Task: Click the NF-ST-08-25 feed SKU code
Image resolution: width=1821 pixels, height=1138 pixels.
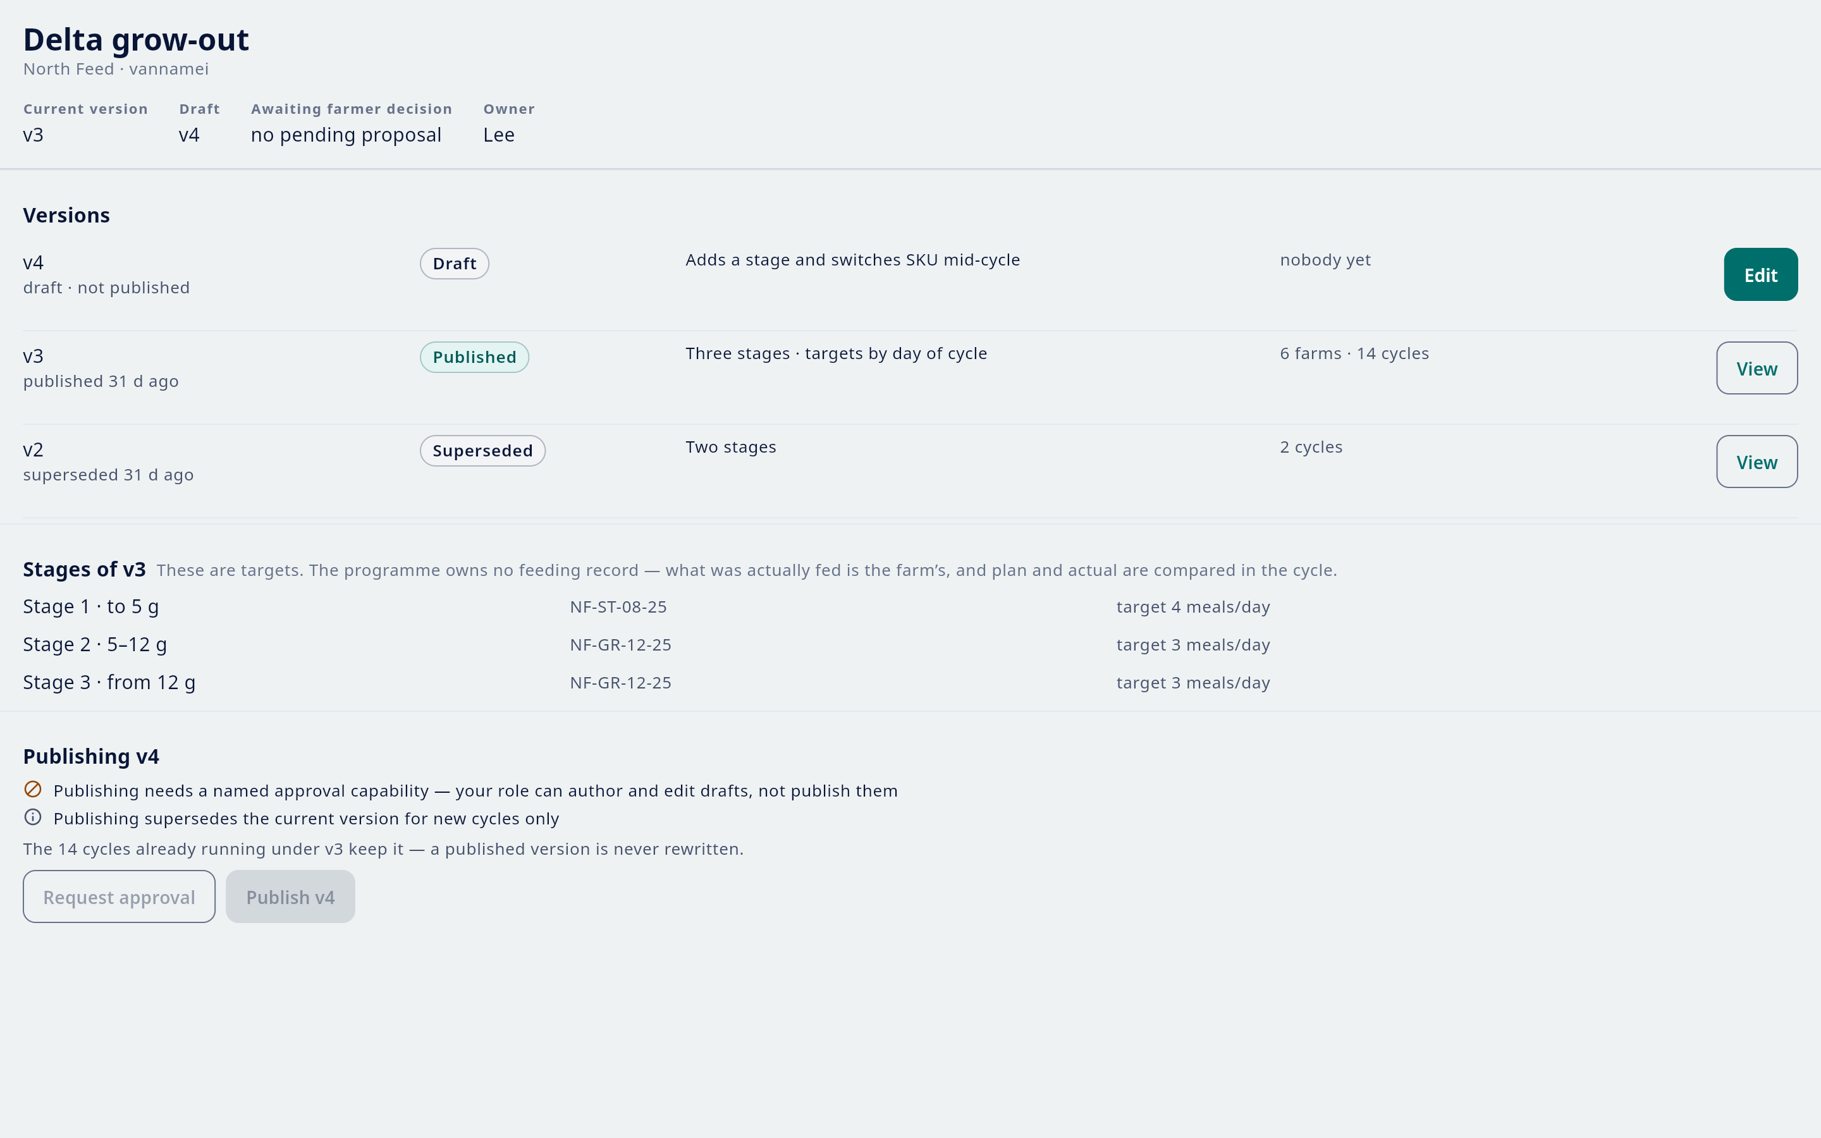Action: point(618,607)
